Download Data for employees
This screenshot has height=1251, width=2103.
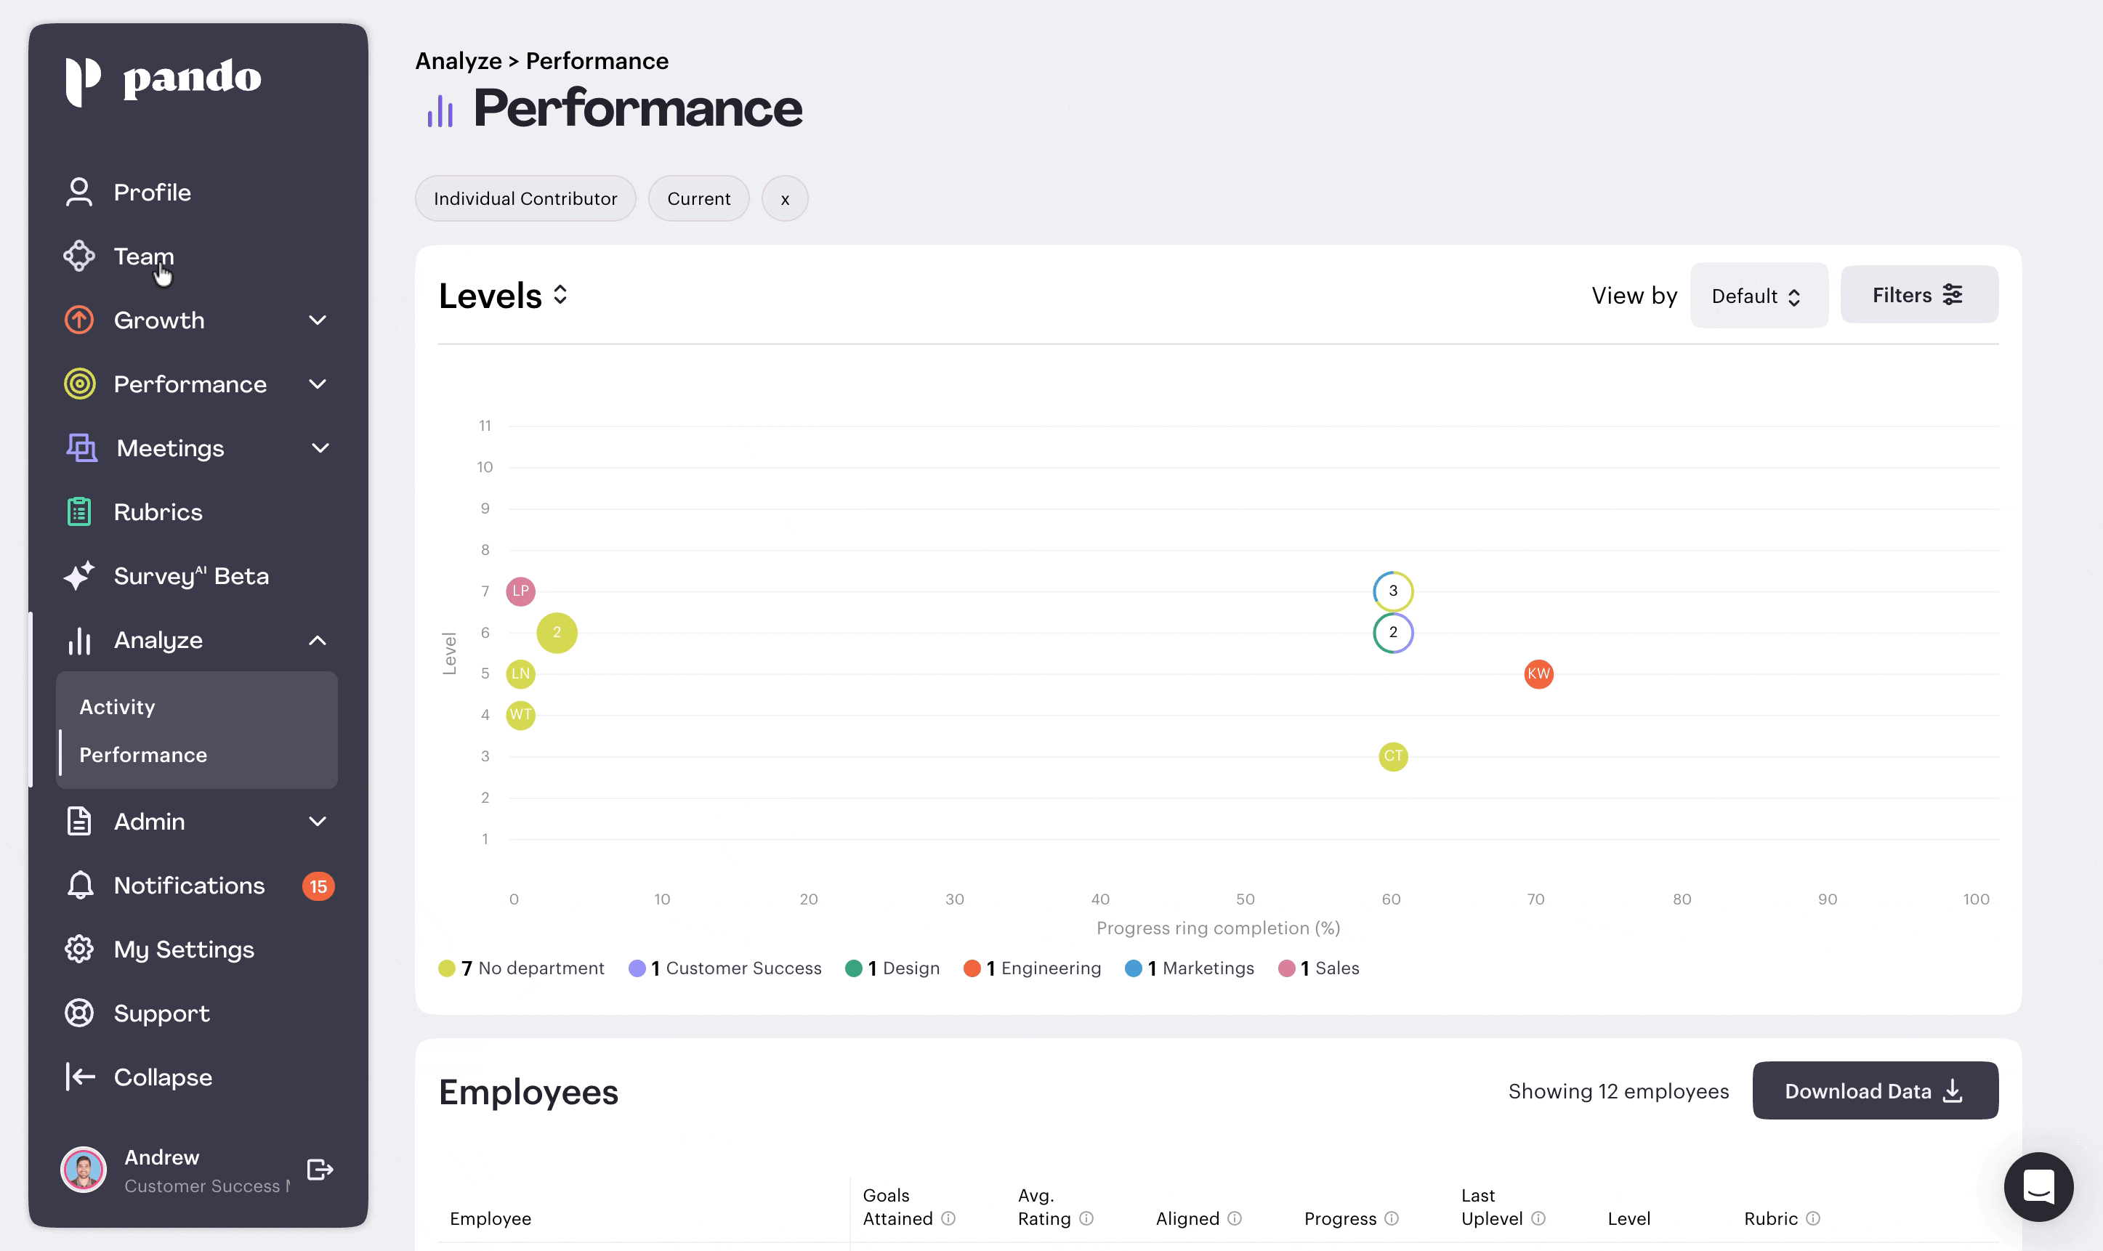(x=1876, y=1092)
